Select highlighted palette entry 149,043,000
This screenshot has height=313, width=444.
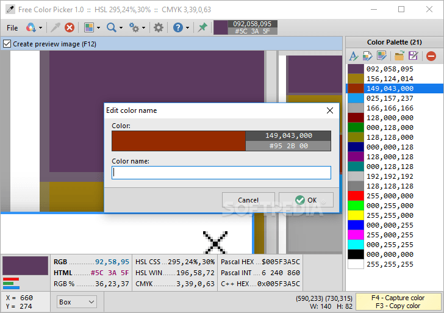[x=395, y=88]
